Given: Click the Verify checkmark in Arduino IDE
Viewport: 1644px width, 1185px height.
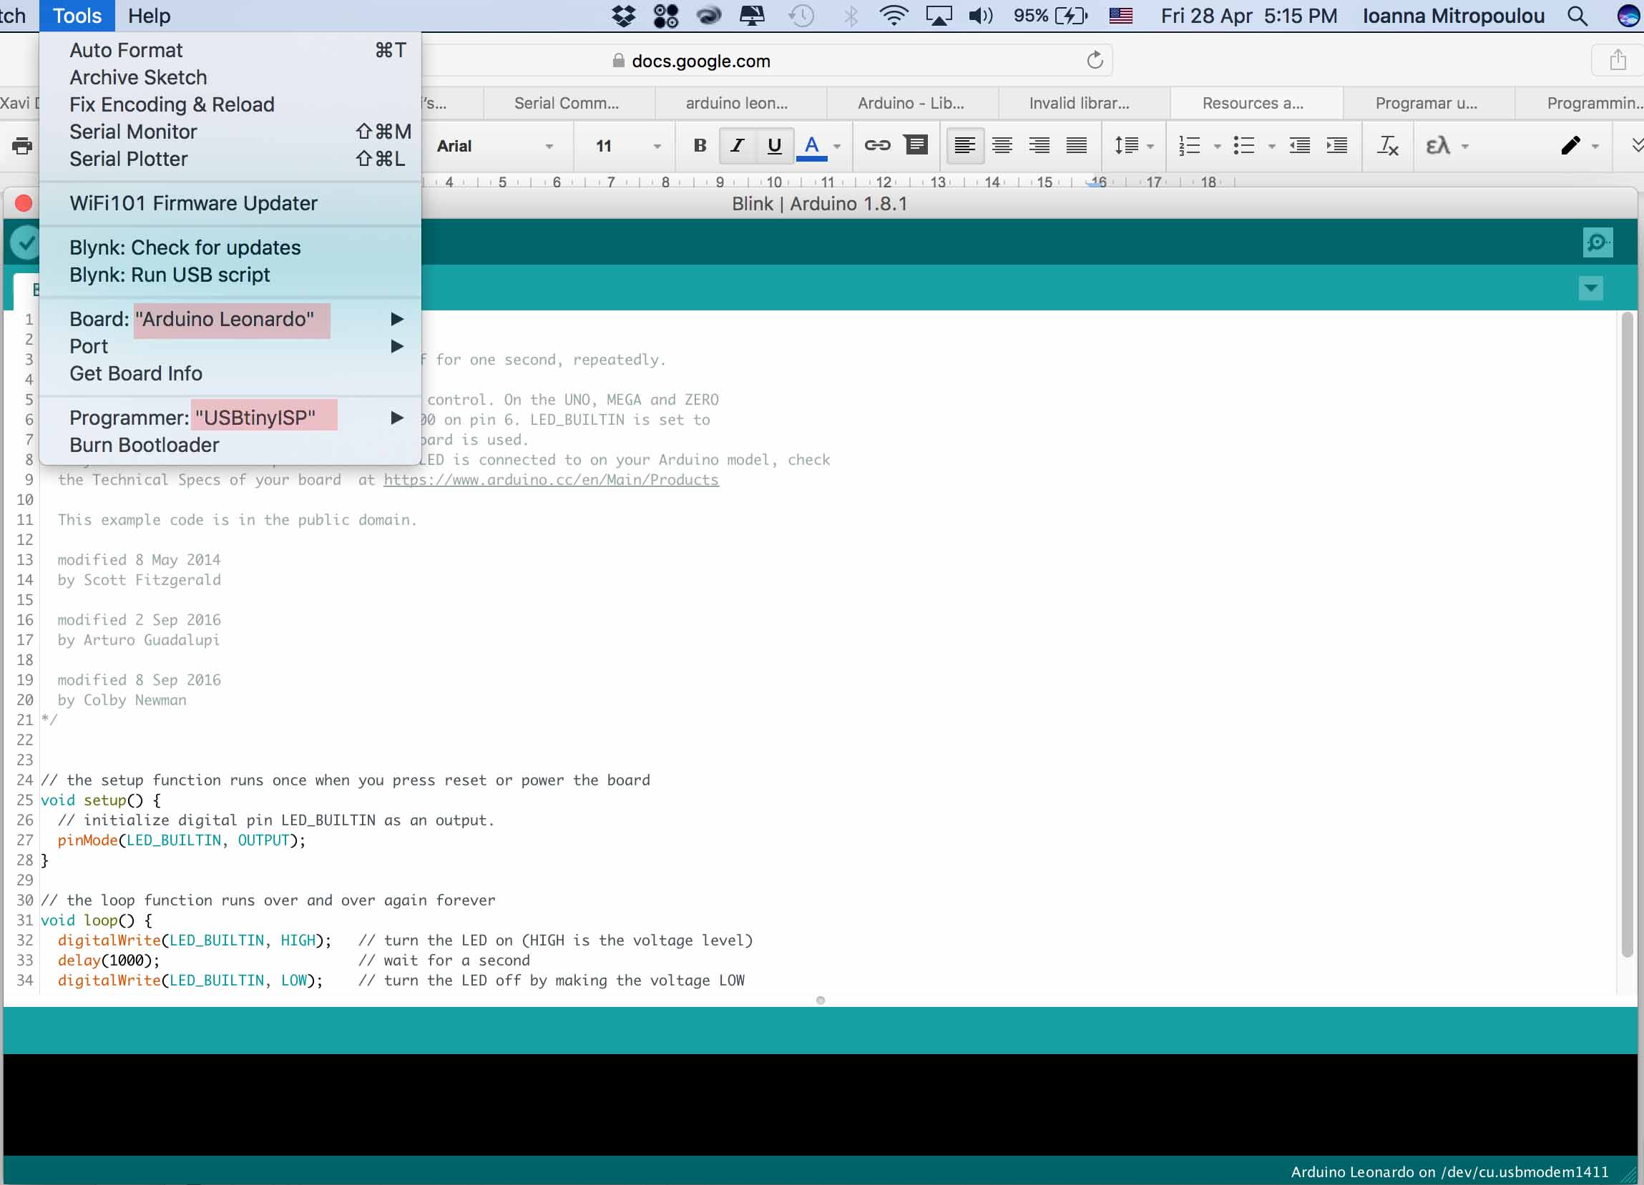Looking at the screenshot, I should tap(25, 241).
